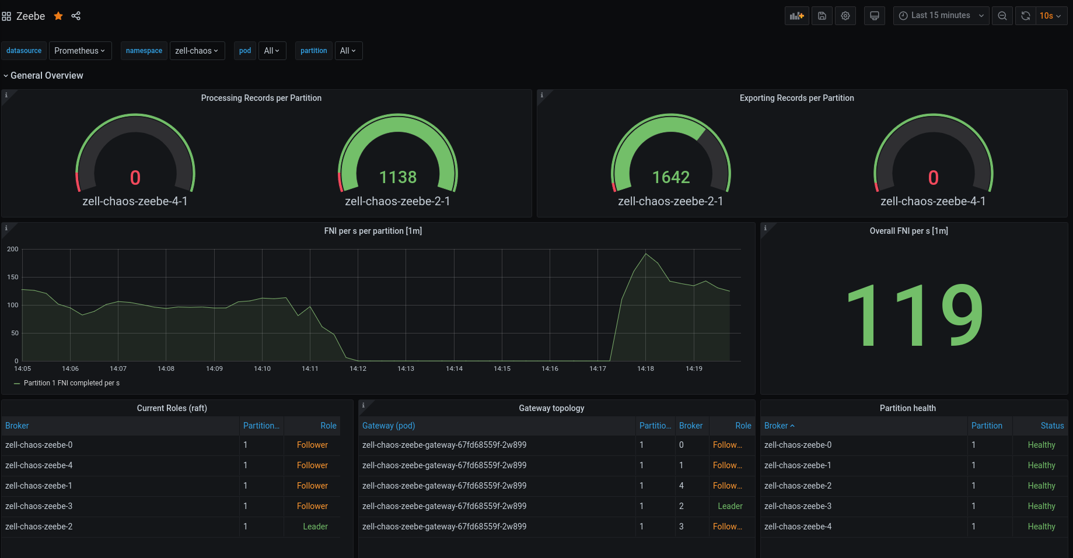The width and height of the screenshot is (1073, 558).
Task: Open the Prometheus datasource dropdown
Action: (80, 51)
